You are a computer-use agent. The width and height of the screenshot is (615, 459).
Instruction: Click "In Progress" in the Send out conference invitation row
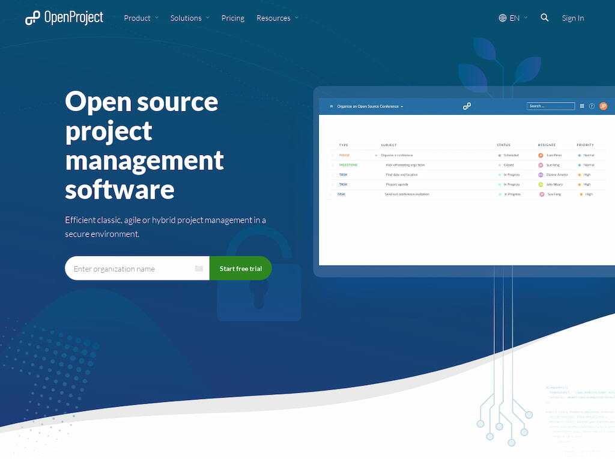(x=513, y=194)
